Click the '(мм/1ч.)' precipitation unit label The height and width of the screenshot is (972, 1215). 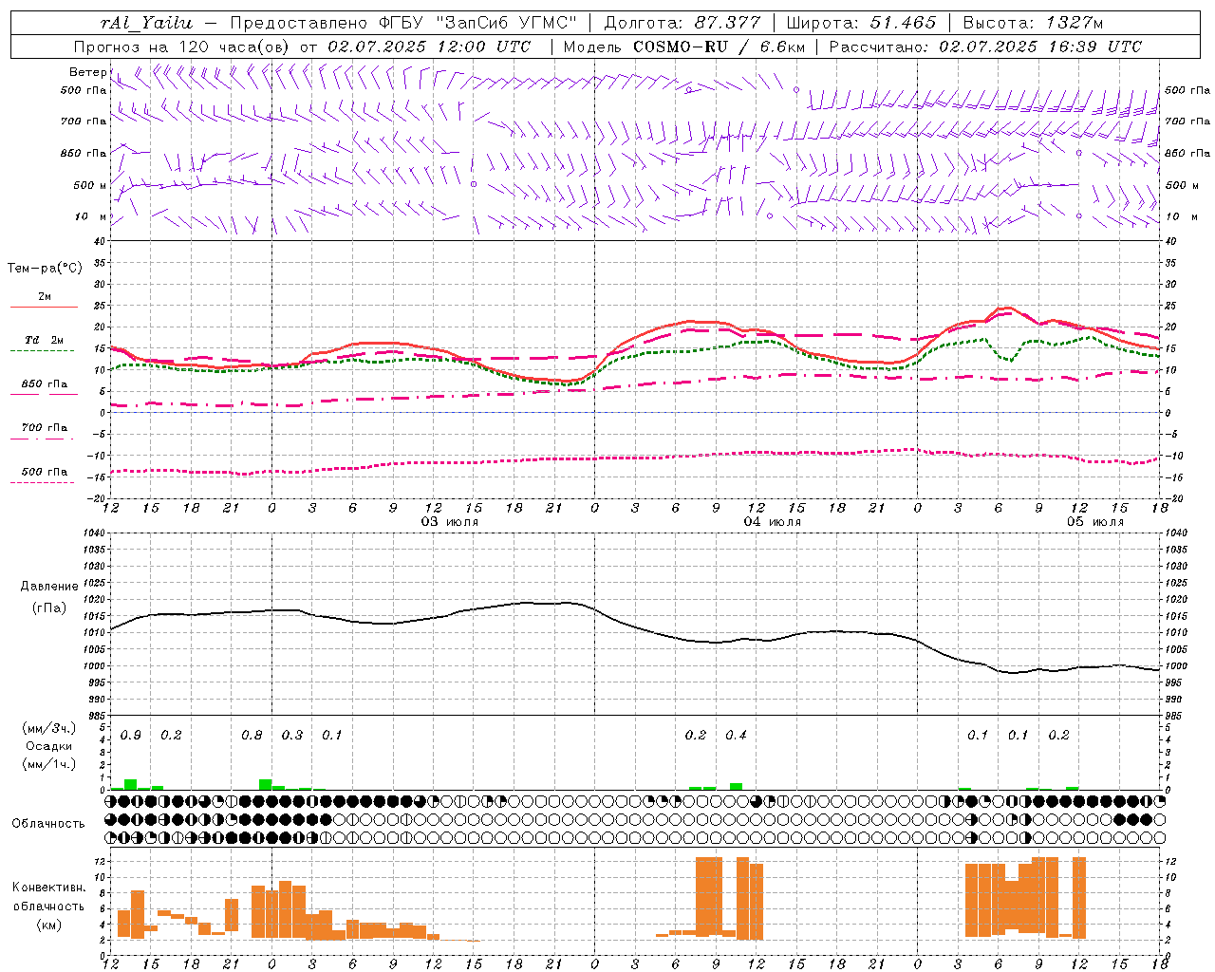coord(48,764)
